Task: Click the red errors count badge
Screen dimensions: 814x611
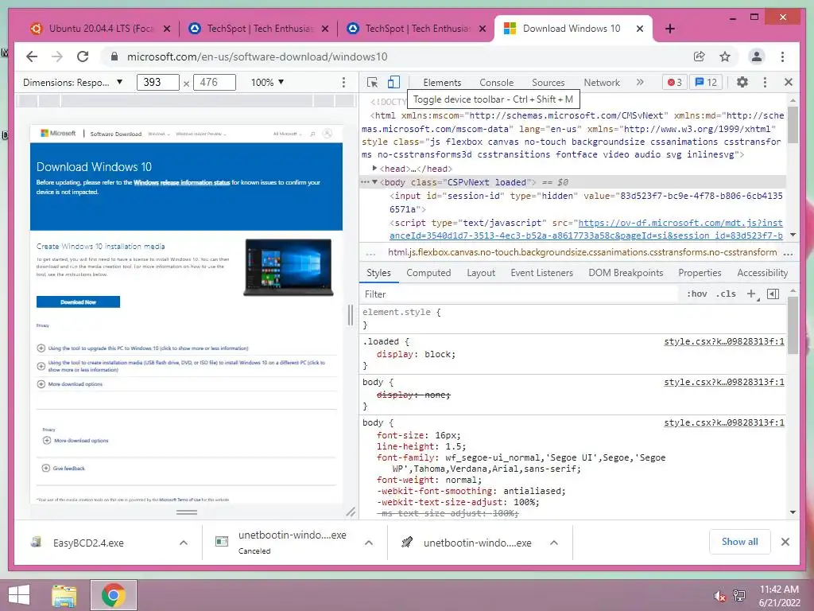Action: click(x=674, y=82)
